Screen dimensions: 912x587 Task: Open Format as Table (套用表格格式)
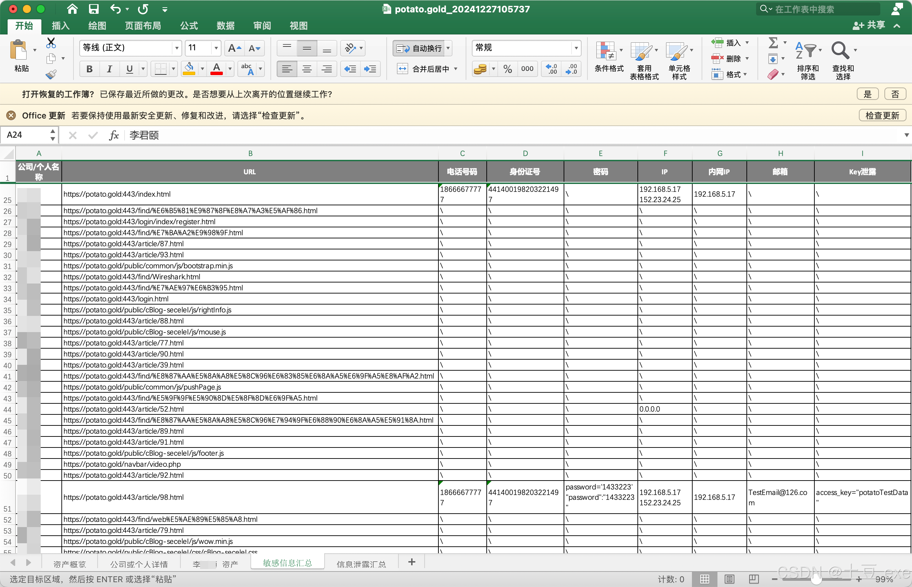click(644, 60)
